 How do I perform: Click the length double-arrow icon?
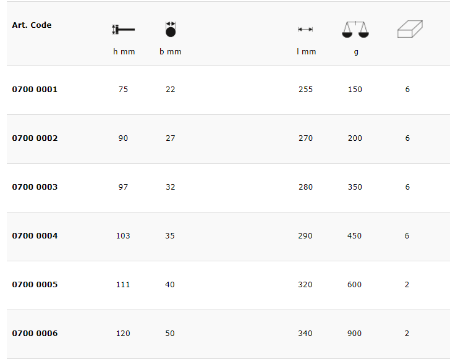[x=305, y=29]
